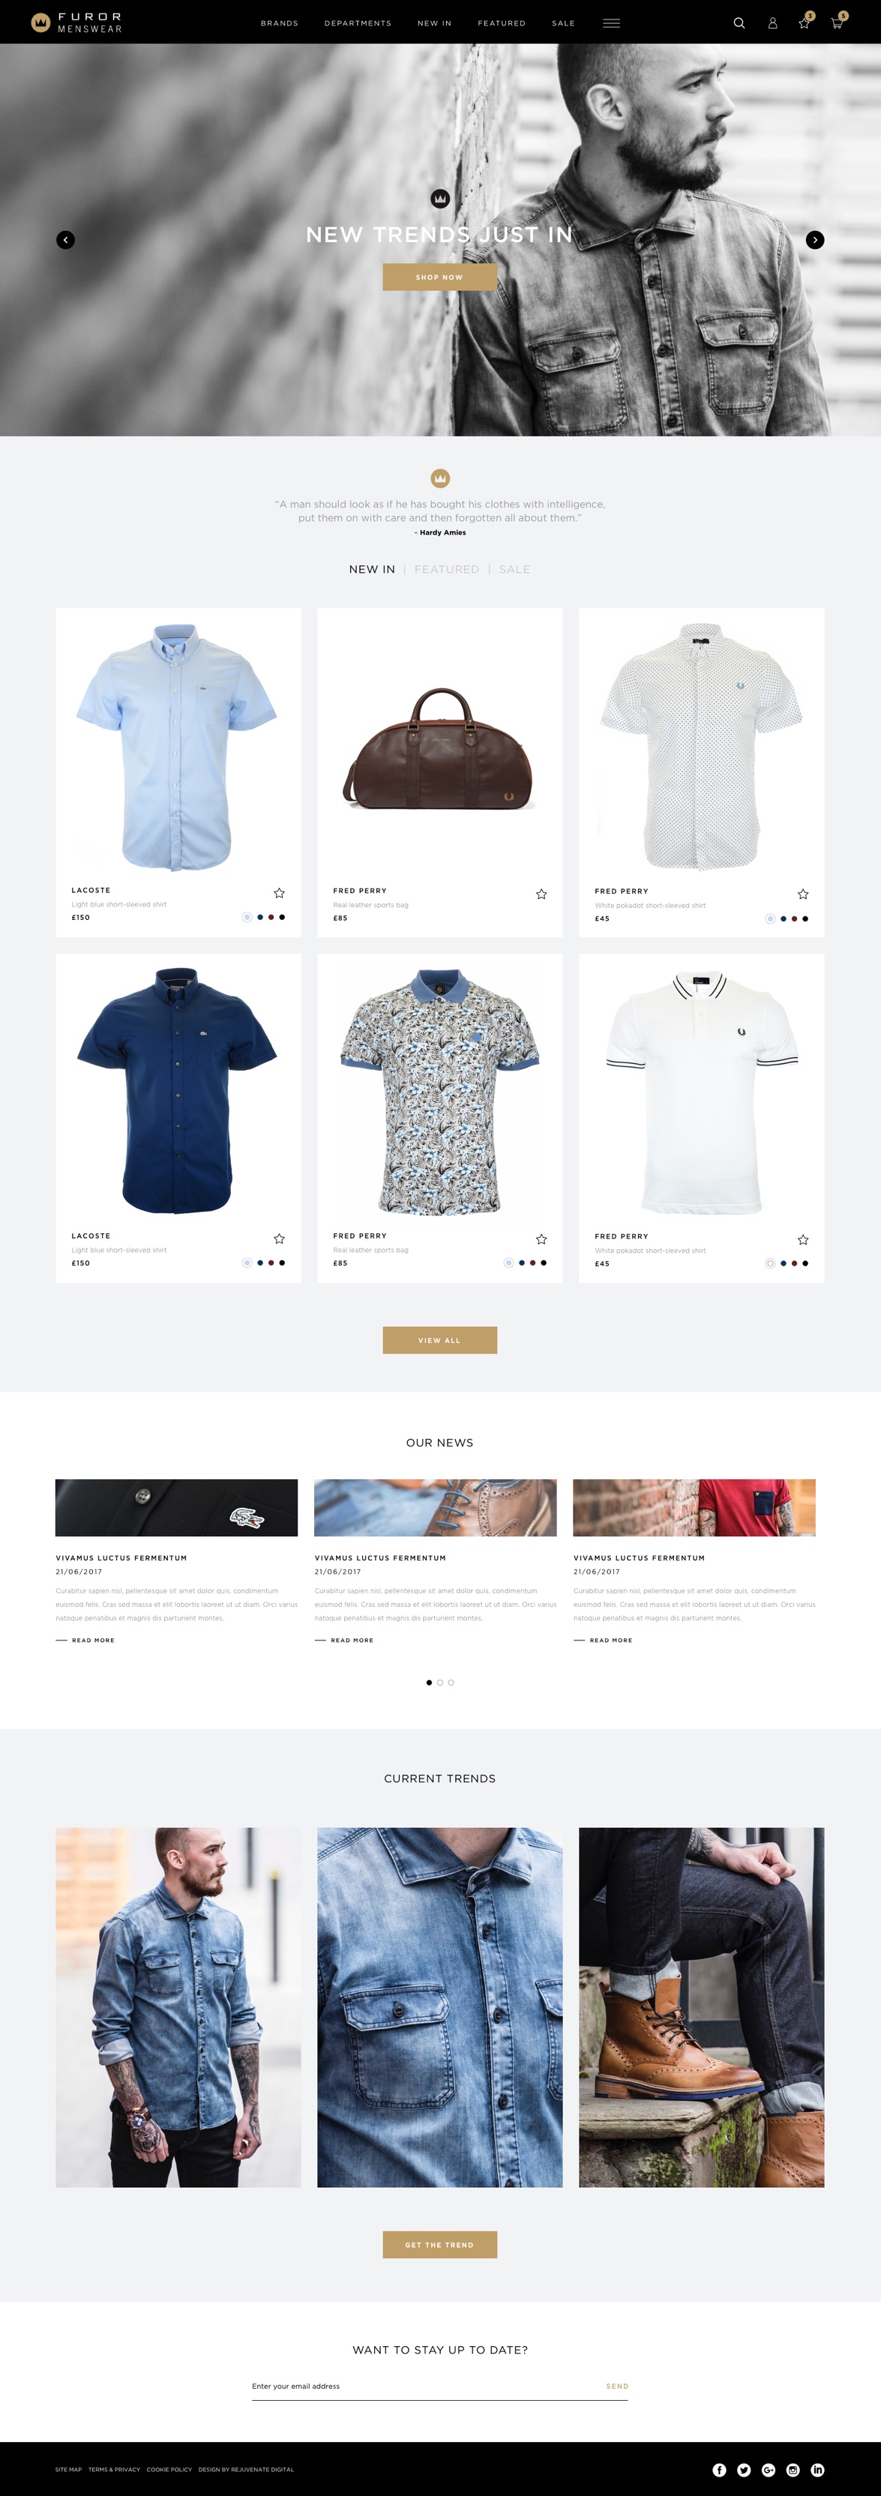Advance to next hero slide arrow

(815, 239)
